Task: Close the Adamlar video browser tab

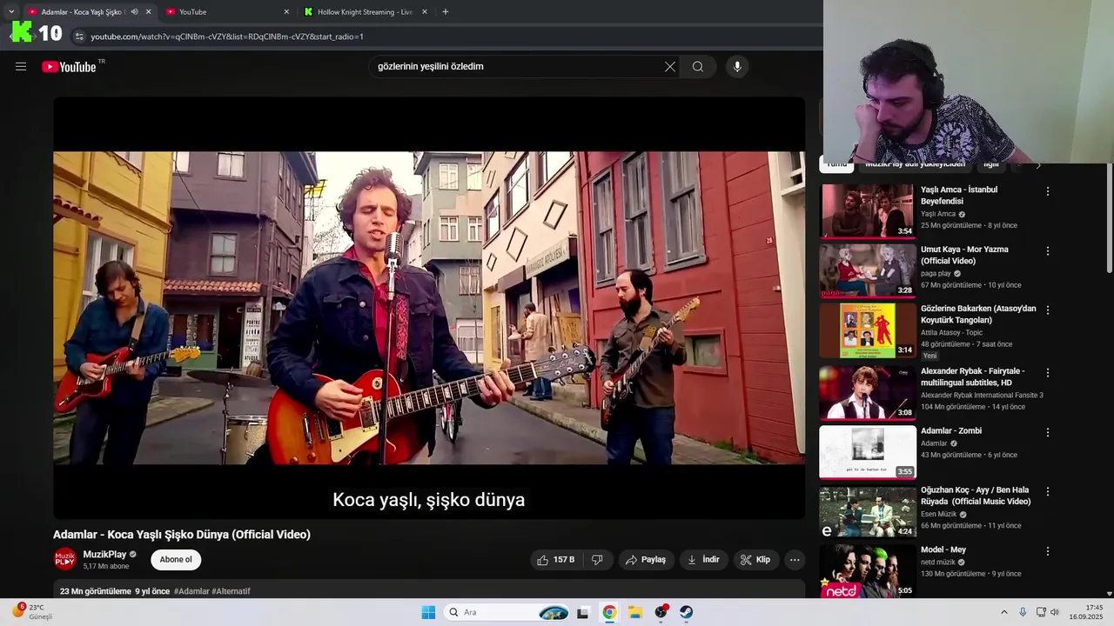Action: point(148,12)
